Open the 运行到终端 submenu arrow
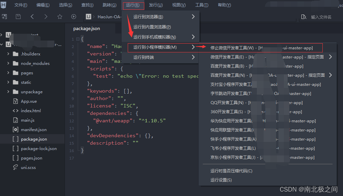Screen dimensions: 343x196 (x=193, y=57)
